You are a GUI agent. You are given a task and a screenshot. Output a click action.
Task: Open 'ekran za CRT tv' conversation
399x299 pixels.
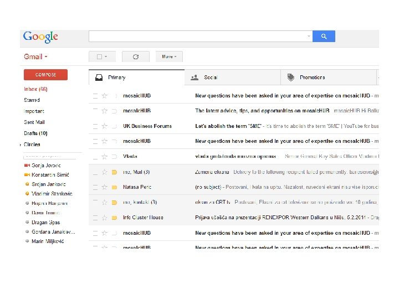pos(234,203)
